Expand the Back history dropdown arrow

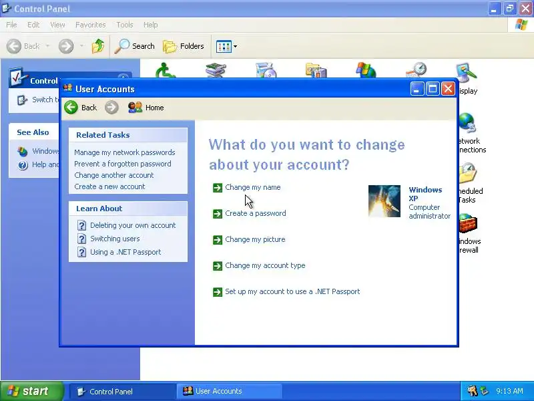(47, 46)
